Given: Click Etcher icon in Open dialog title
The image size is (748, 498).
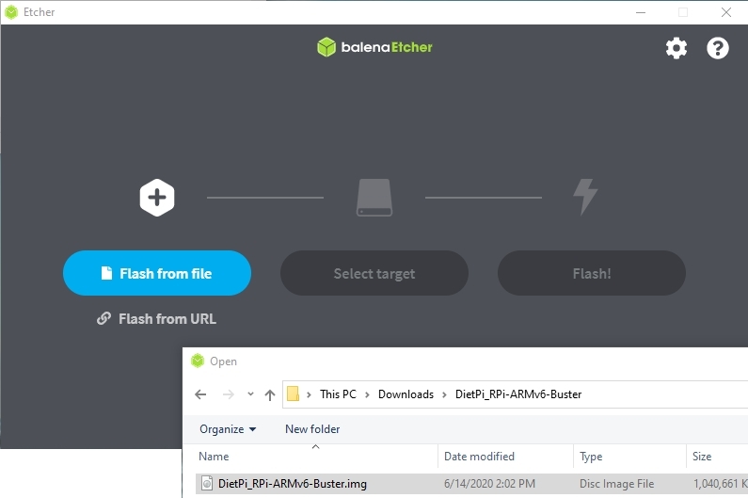Looking at the screenshot, I should (198, 361).
